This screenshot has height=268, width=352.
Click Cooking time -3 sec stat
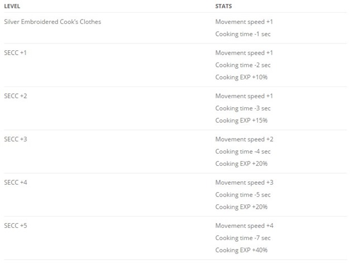click(243, 108)
